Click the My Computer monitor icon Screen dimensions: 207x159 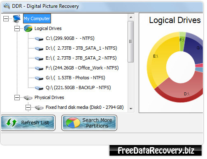pos(17,18)
